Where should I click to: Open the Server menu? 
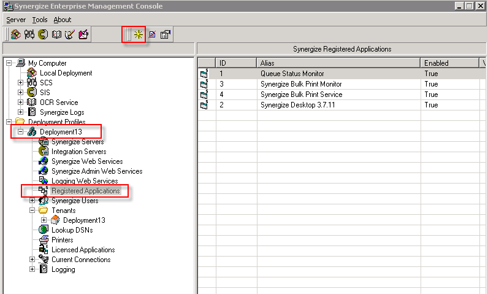point(16,20)
